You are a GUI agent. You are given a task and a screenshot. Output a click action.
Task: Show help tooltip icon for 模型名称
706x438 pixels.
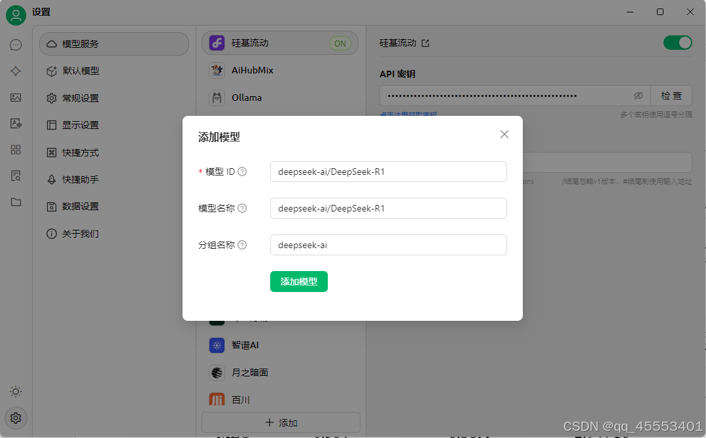tap(242, 208)
